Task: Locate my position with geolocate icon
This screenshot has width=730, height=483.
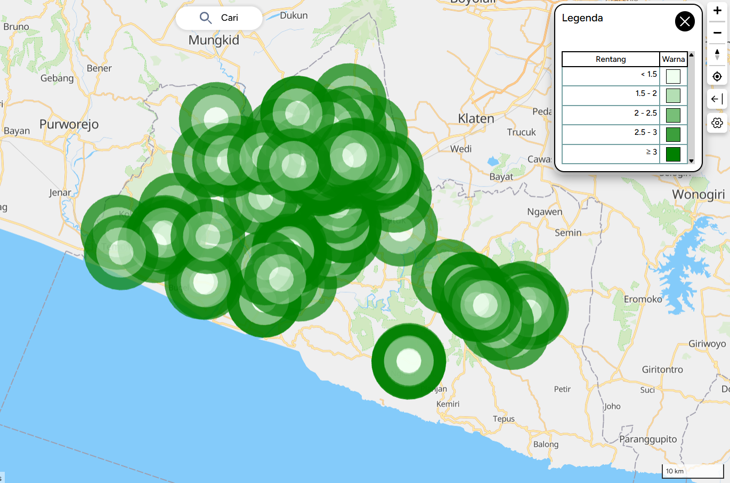Action: (717, 77)
